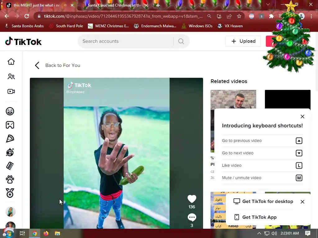The width and height of the screenshot is (318, 238).
Task: Open tab search dropdown chevron
Action: 268,4
